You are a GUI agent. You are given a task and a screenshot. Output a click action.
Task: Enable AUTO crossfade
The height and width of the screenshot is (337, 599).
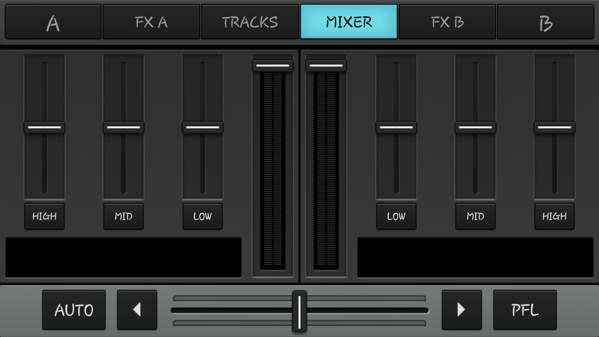point(74,310)
